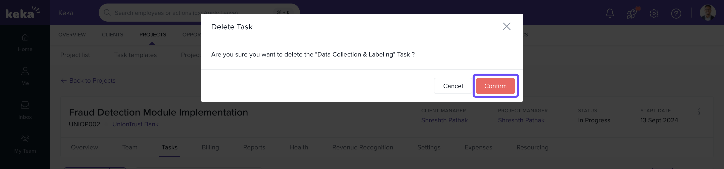Screen dimensions: 724x169
Task: Confirm deleting the task
Action: (495, 86)
